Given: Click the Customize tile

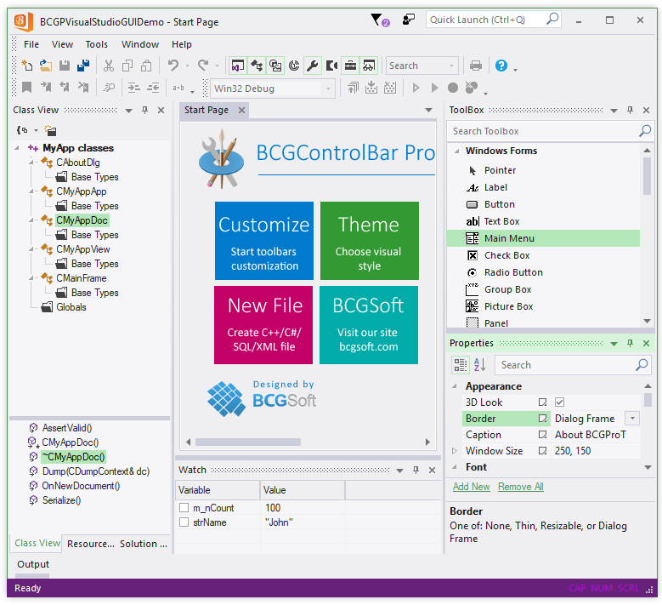Looking at the screenshot, I should click(264, 241).
